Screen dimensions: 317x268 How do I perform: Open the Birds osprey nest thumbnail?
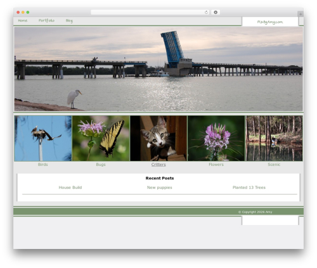click(x=43, y=138)
